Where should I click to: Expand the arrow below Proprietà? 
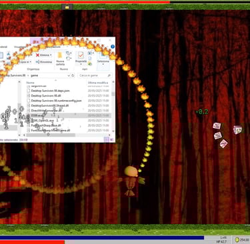pyautogui.click(x=81, y=65)
